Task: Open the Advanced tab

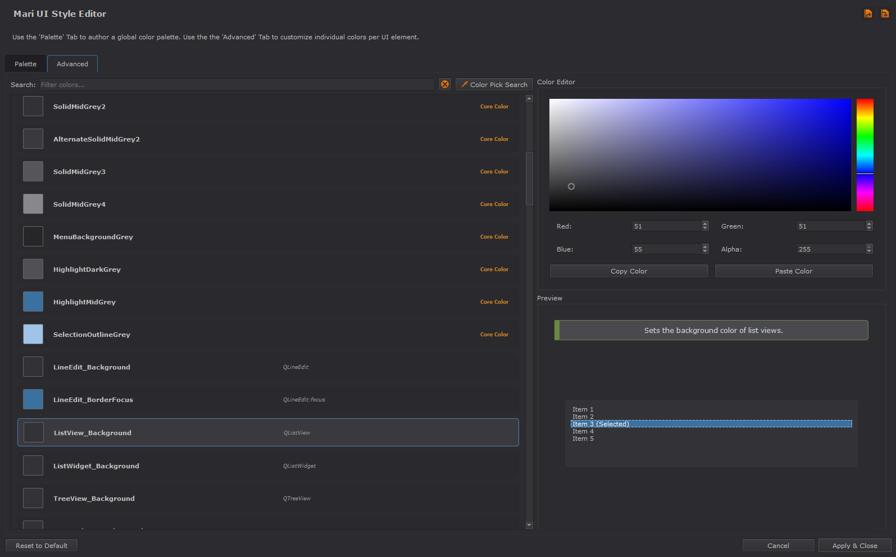Action: click(x=72, y=64)
